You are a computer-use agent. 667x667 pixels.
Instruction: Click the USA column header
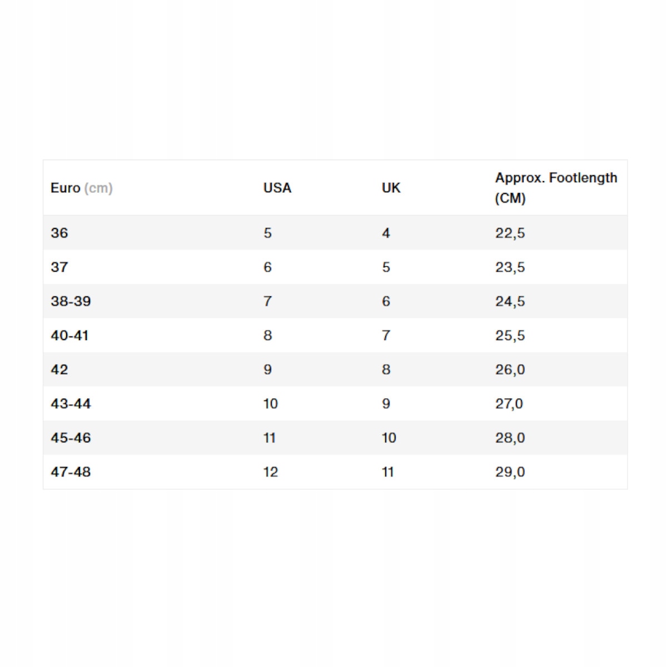pos(277,188)
